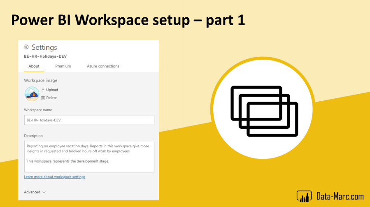Screen dimensions: 370x207
Task: Click the chevron next to Advanced
Action: pos(44,192)
